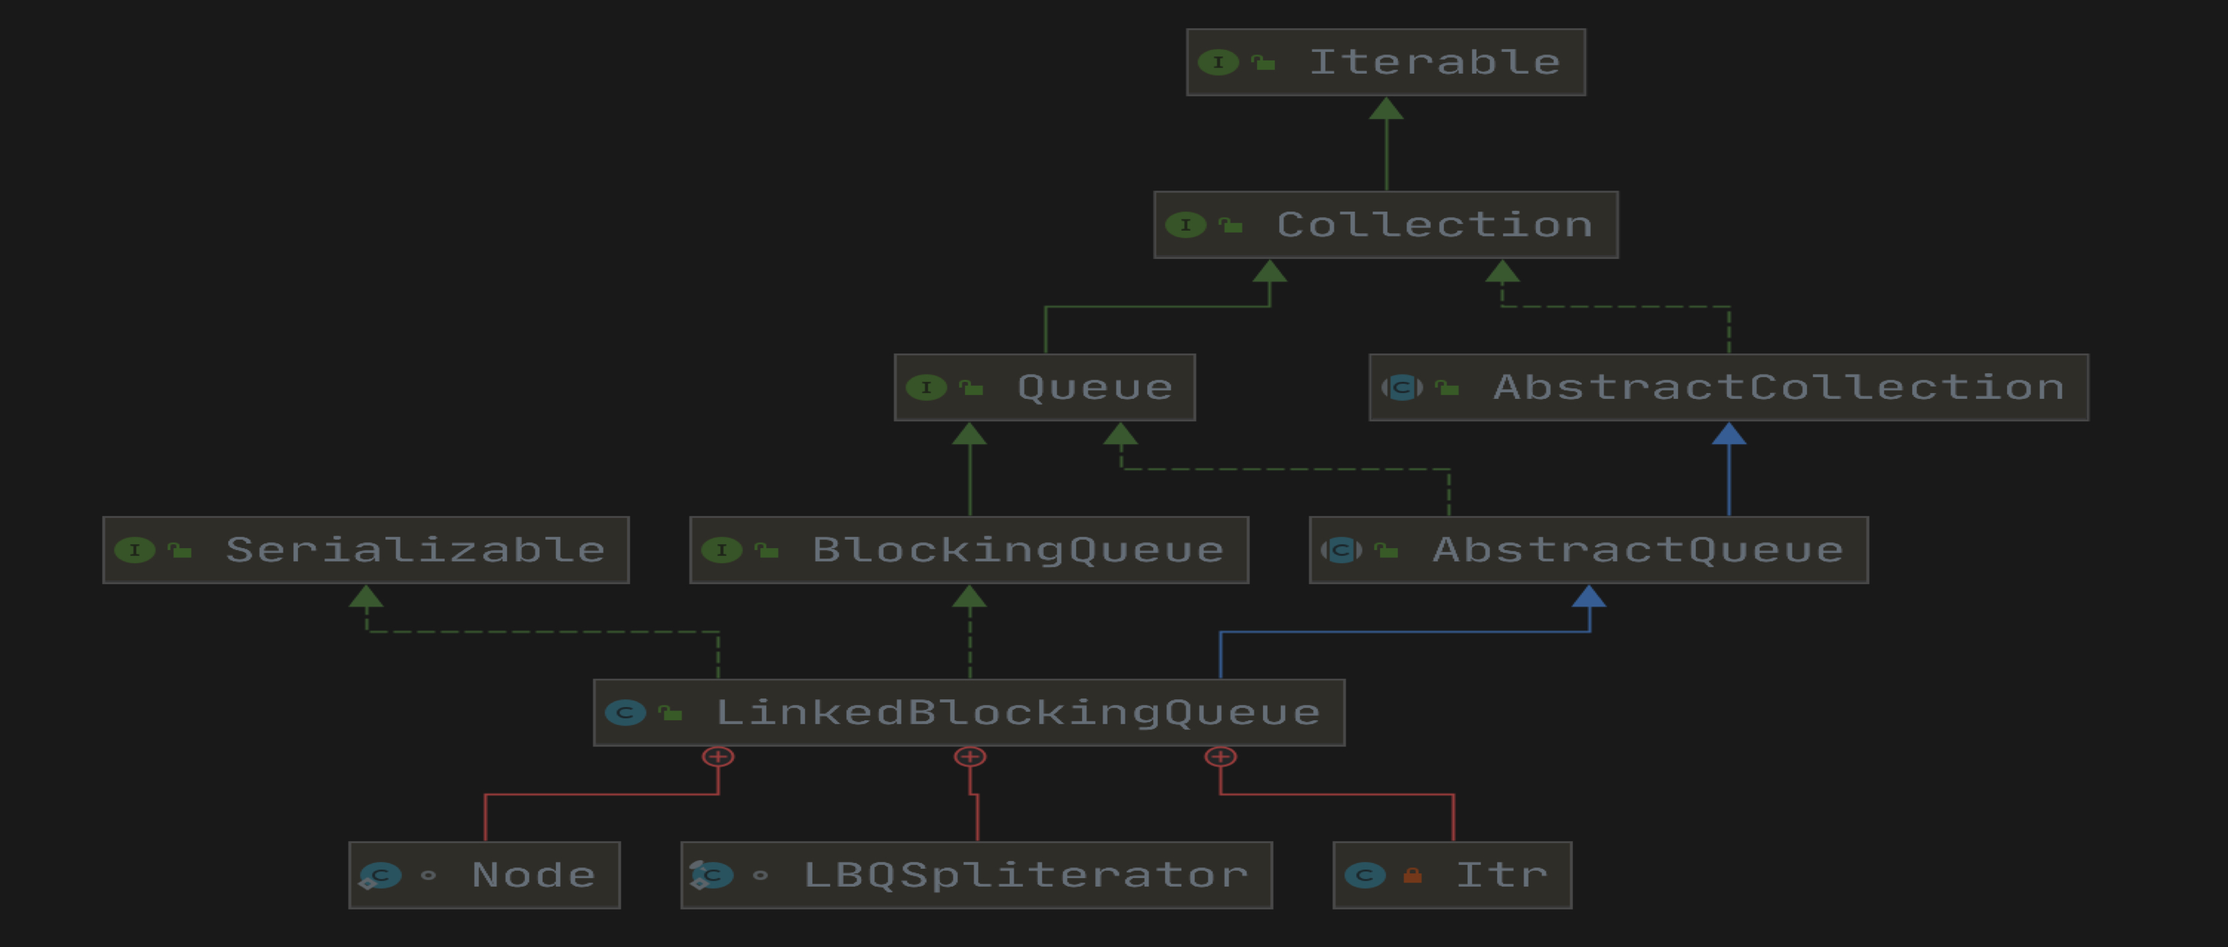Click the green arrow into Iterable
Image resolution: width=2228 pixels, height=947 pixels.
click(1387, 109)
